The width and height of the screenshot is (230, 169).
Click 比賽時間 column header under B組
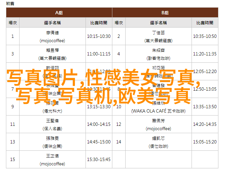pyautogui.click(x=205, y=23)
